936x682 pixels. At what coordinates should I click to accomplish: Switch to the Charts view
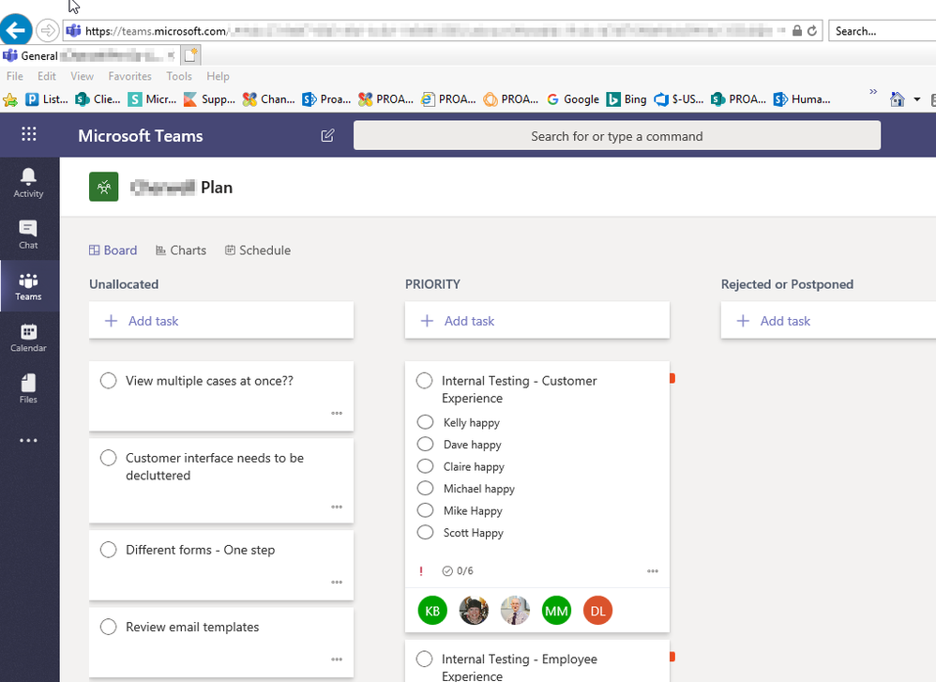point(181,250)
